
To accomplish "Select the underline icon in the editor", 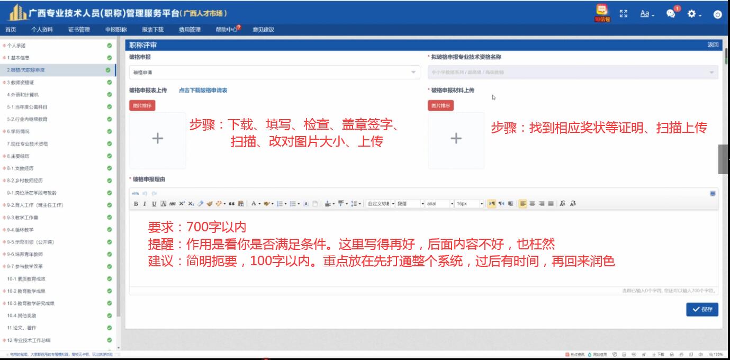I will (x=154, y=203).
